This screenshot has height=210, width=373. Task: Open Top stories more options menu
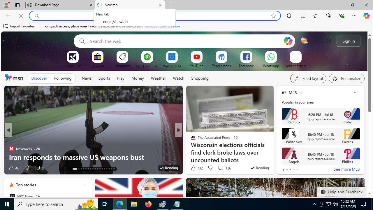point(83,185)
